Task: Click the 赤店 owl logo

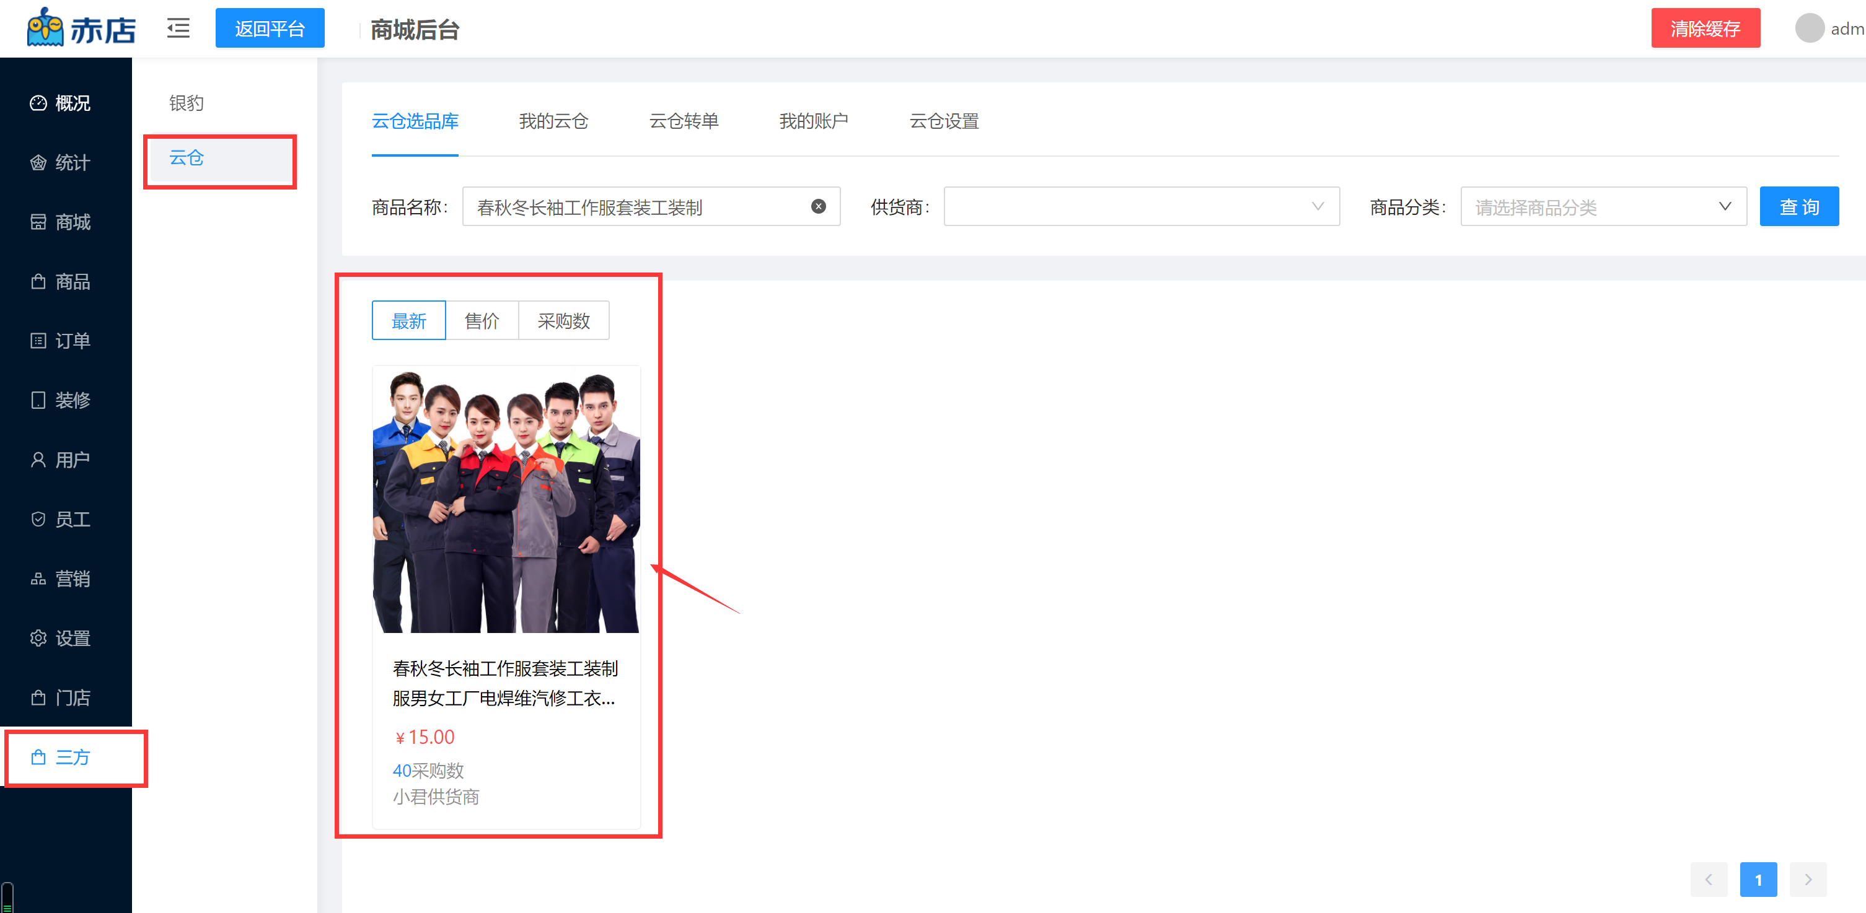Action: coord(81,28)
